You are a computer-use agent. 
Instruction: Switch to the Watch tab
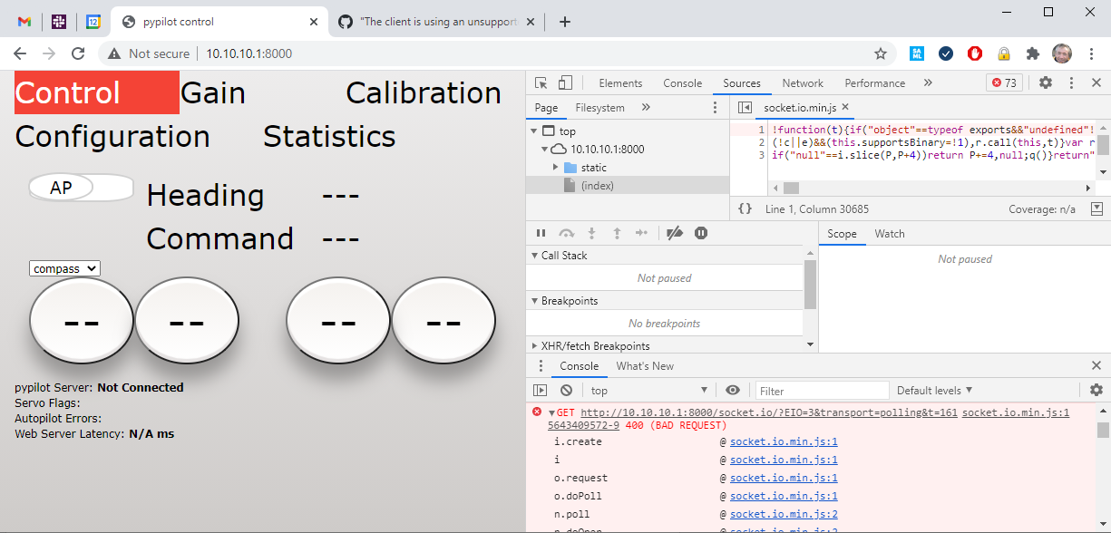[x=890, y=234]
